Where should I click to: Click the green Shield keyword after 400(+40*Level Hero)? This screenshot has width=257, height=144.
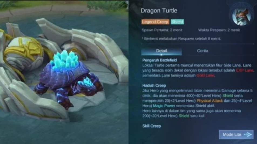coord(228,95)
